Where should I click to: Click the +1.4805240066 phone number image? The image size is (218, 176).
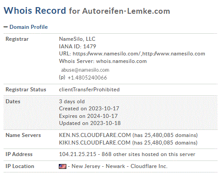click(87, 78)
